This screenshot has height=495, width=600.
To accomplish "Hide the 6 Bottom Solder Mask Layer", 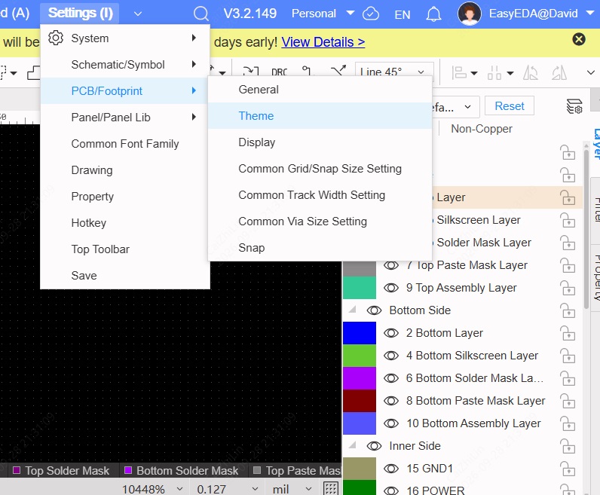I will click(x=391, y=378).
